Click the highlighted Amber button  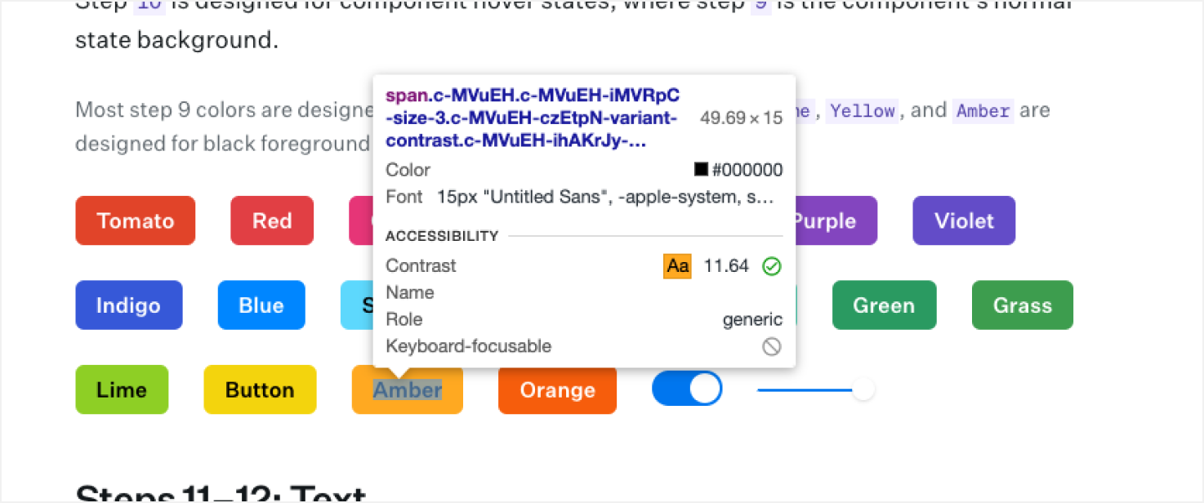pyautogui.click(x=408, y=389)
